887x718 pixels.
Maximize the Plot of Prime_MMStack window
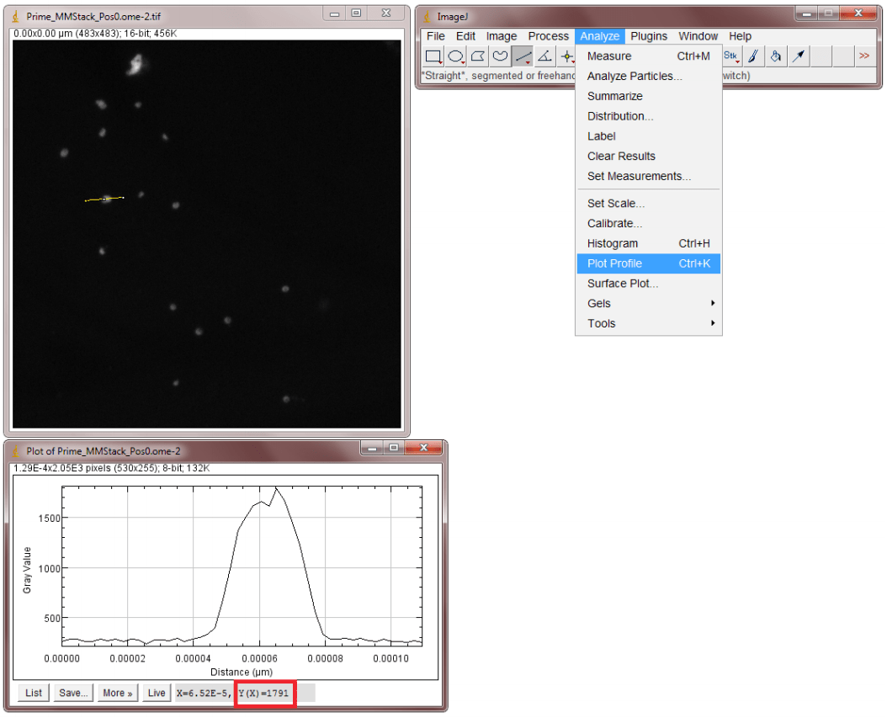[x=394, y=448]
